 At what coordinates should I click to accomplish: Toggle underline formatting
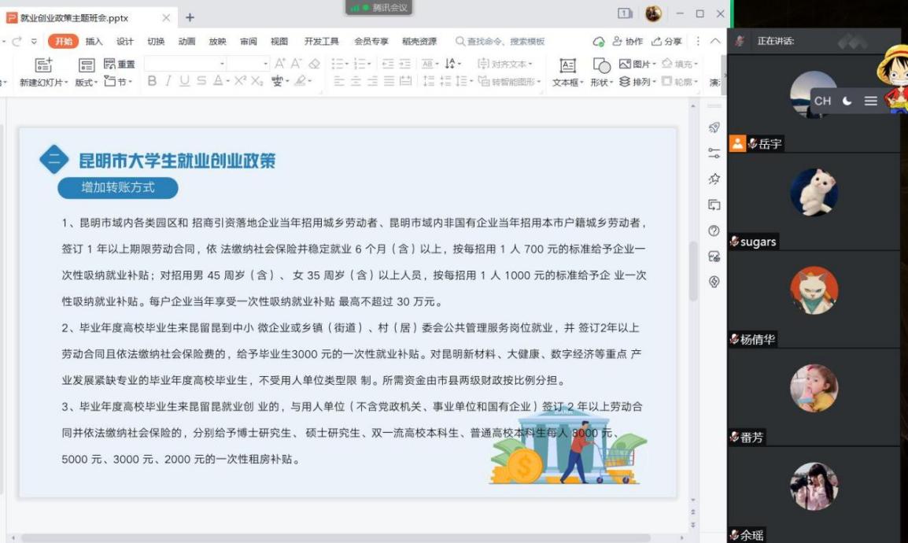click(x=184, y=81)
